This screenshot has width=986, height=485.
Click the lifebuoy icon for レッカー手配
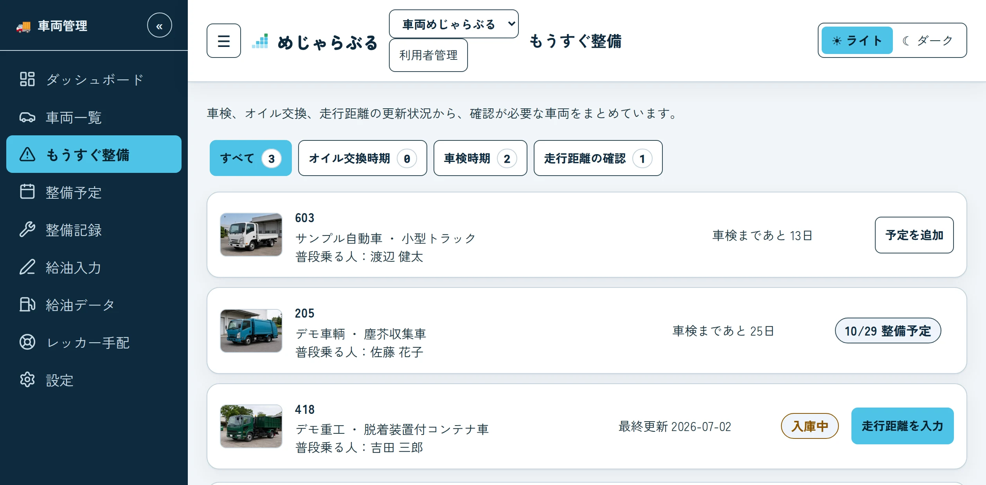pos(27,342)
